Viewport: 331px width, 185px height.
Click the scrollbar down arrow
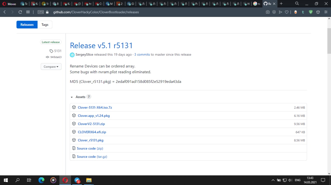coord(329,173)
